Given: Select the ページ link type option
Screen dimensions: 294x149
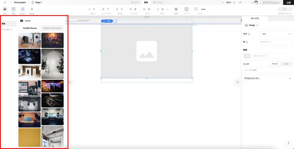Looking at the screenshot, I should coord(275,64).
